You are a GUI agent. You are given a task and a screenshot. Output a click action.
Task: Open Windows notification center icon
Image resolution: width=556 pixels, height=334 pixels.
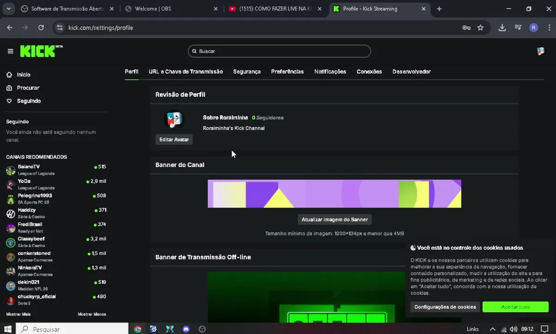click(545, 329)
